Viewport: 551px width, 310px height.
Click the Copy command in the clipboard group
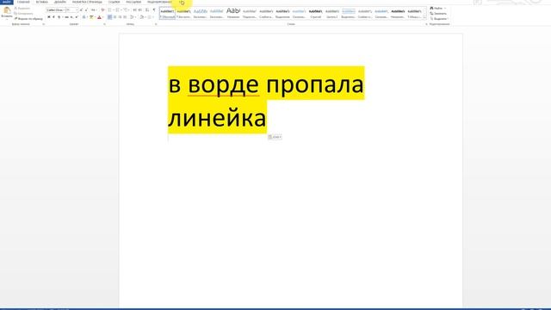point(23,14)
